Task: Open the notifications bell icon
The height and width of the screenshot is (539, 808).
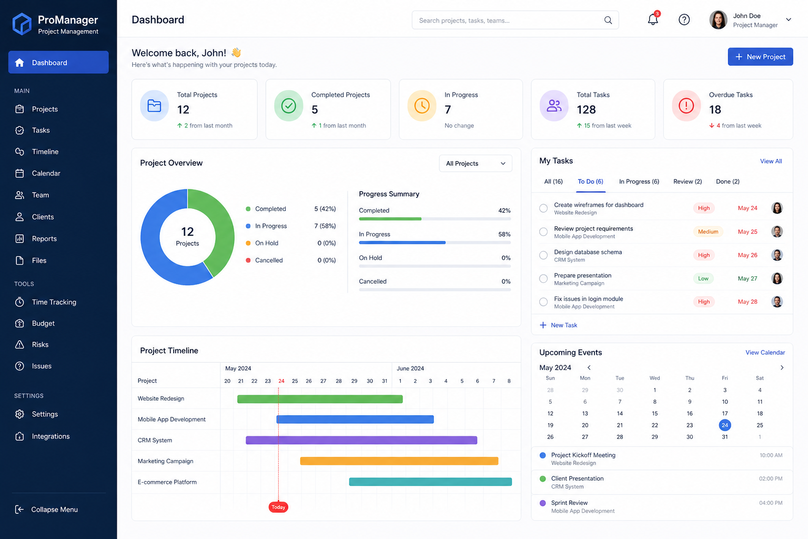Action: 653,19
